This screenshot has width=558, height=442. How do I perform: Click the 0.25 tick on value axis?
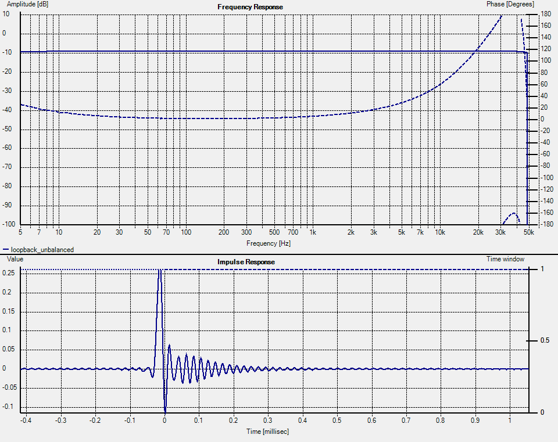tap(9, 273)
